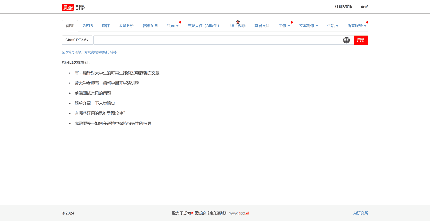Open the ChatGPT3.5 model dropdown
The height and width of the screenshot is (221, 430).
point(77,40)
